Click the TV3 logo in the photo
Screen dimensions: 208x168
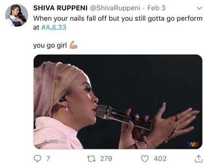tap(194, 144)
